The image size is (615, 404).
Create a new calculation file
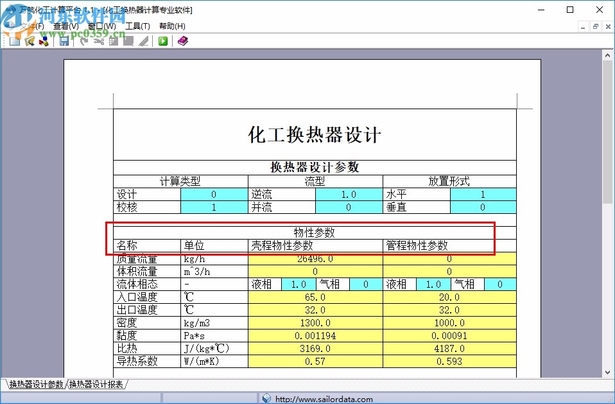click(14, 40)
